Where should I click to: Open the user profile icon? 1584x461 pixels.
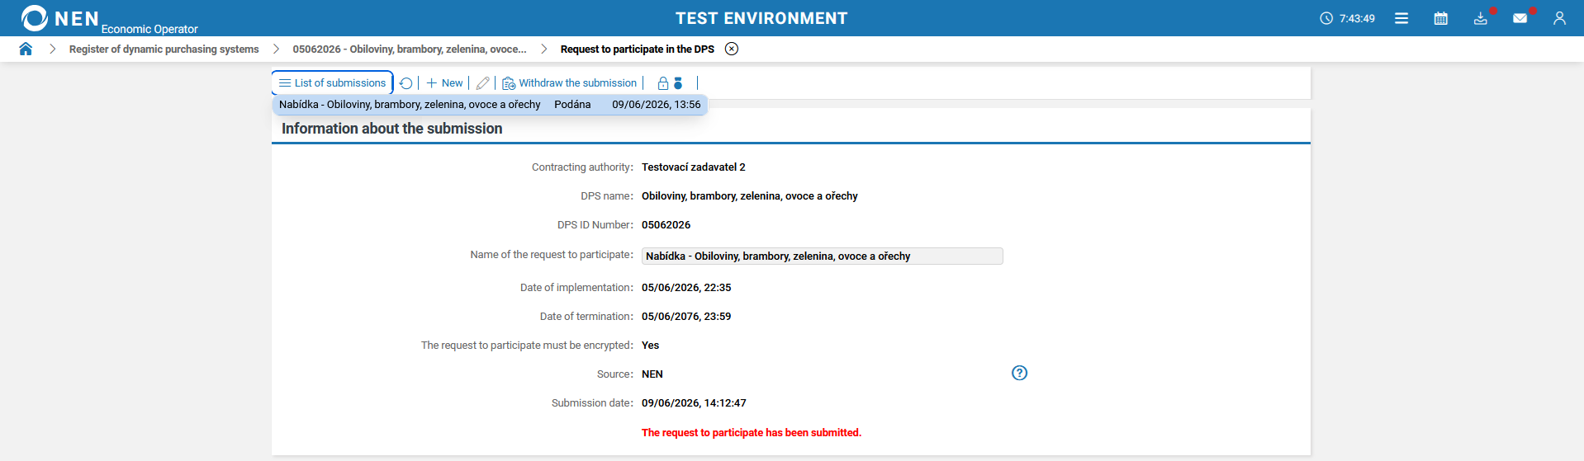[x=1559, y=18]
